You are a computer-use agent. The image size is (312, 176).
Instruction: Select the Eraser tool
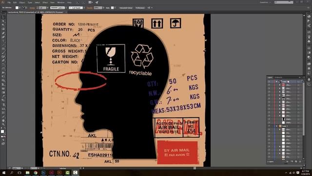coord(3,61)
